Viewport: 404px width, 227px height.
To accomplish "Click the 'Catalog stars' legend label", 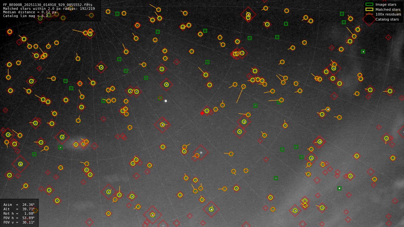I will (x=387, y=19).
